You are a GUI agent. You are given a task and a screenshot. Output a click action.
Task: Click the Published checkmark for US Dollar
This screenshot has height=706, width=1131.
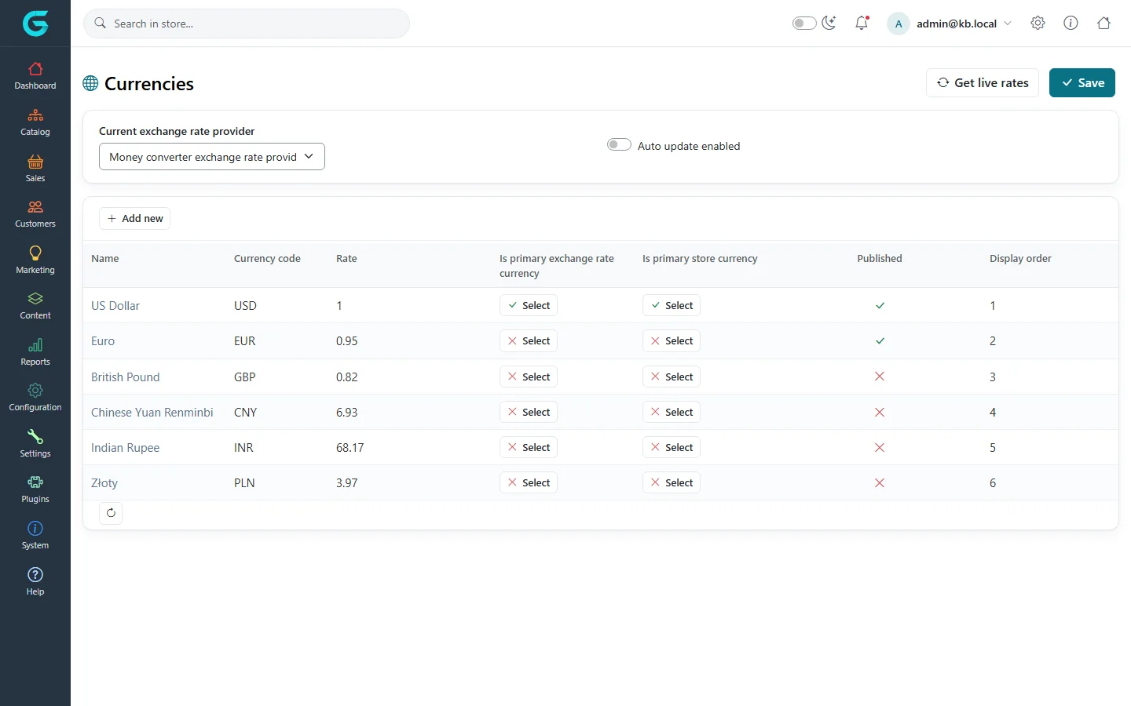pos(880,306)
